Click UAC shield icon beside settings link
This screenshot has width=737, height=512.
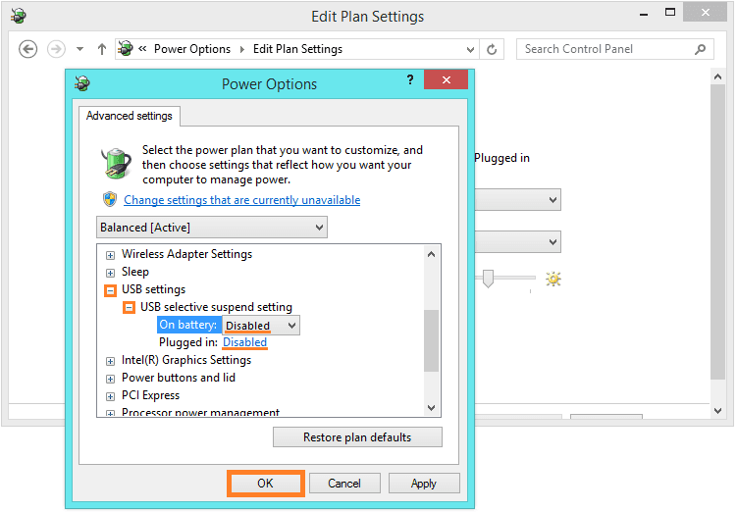(x=110, y=199)
